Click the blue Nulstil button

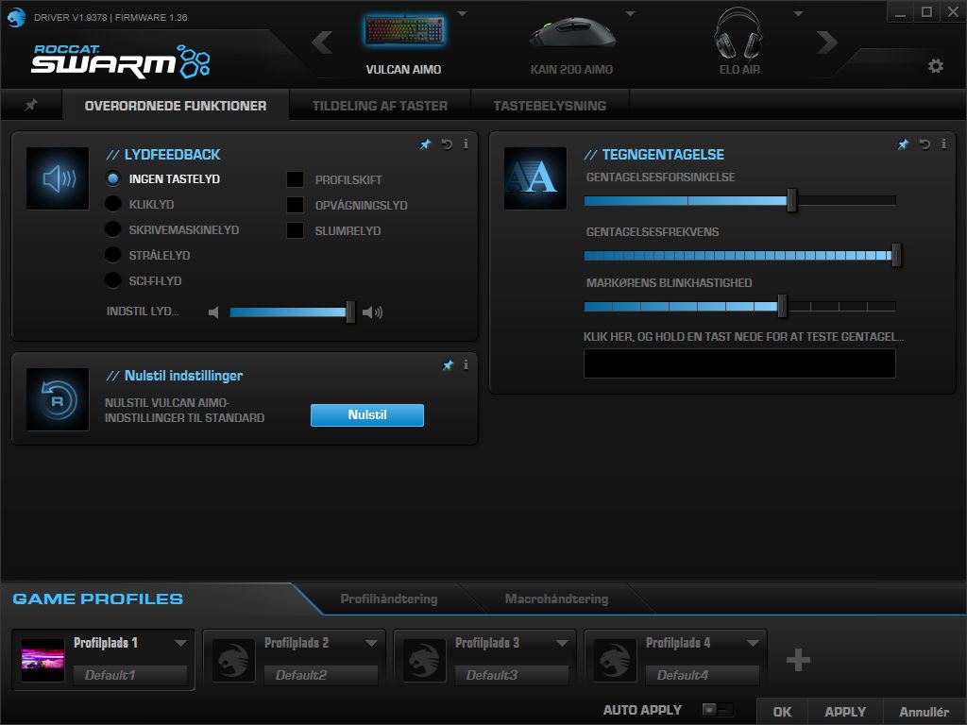coord(367,415)
